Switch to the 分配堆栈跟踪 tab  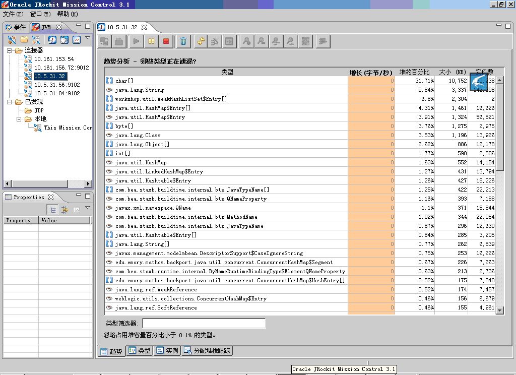207,351
